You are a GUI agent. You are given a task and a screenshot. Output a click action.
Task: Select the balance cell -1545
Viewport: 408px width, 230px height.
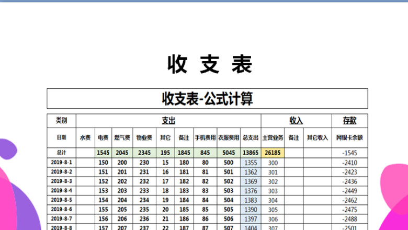[349, 153]
